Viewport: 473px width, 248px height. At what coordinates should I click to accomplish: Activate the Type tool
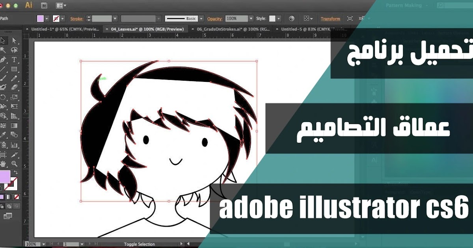click(14, 59)
